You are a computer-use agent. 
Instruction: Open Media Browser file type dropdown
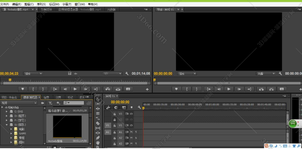pyautogui.click(x=19, y=103)
